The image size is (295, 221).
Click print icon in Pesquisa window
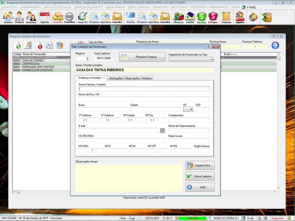49,45
